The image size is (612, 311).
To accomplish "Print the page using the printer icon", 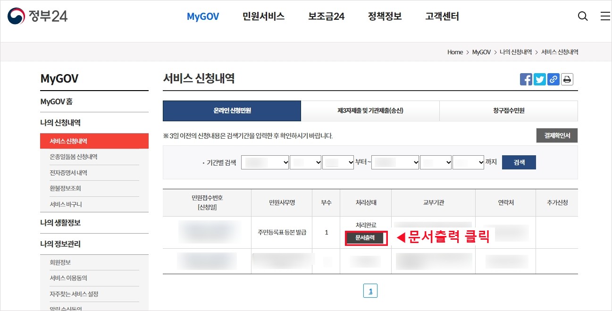I will 567,79.
